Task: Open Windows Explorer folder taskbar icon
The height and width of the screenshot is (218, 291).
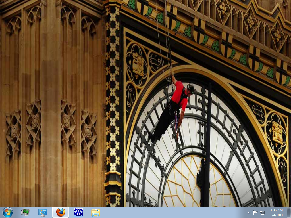Action: pyautogui.click(x=96, y=212)
